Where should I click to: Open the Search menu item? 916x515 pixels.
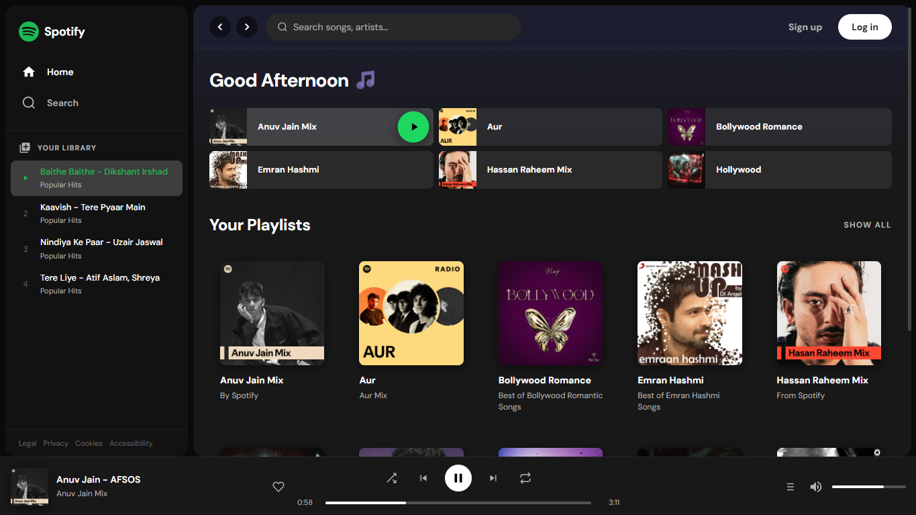(97, 103)
